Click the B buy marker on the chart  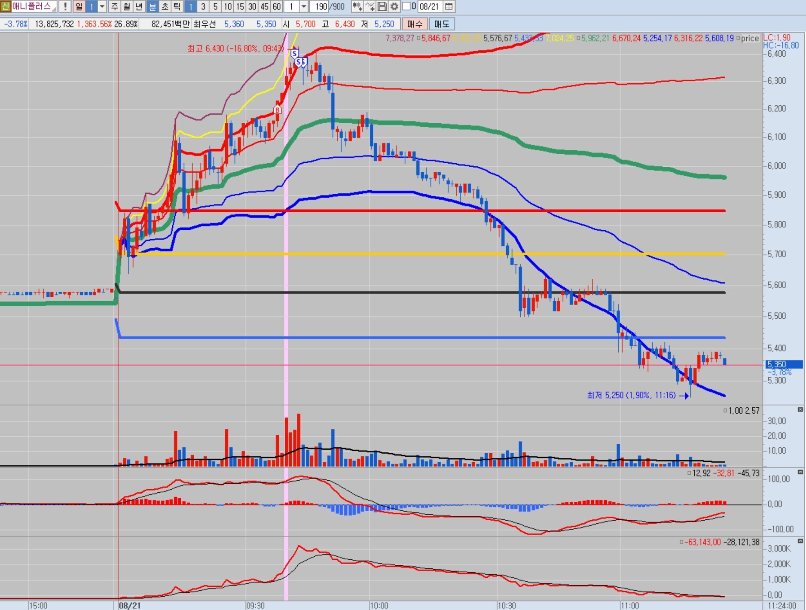point(278,110)
